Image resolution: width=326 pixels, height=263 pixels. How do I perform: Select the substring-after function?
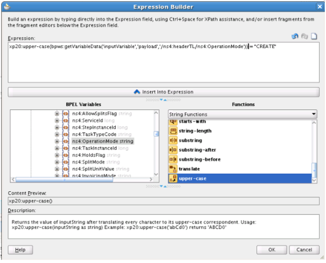[x=197, y=150]
